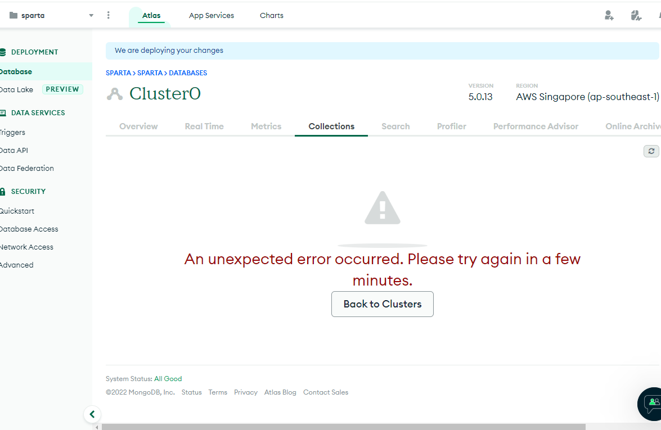Screen dimensions: 661x430
Task: Open the Atlas Blog footer link
Action: coord(280,392)
